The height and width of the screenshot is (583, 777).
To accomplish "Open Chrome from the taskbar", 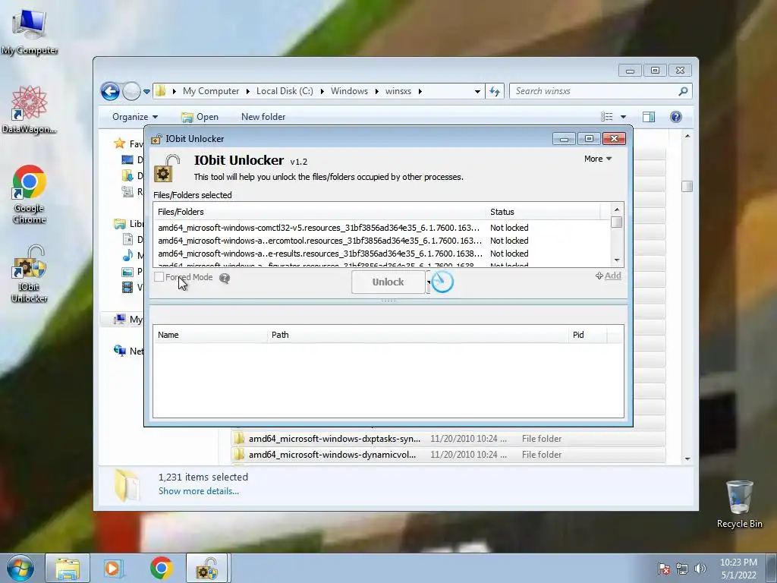I will click(x=161, y=568).
